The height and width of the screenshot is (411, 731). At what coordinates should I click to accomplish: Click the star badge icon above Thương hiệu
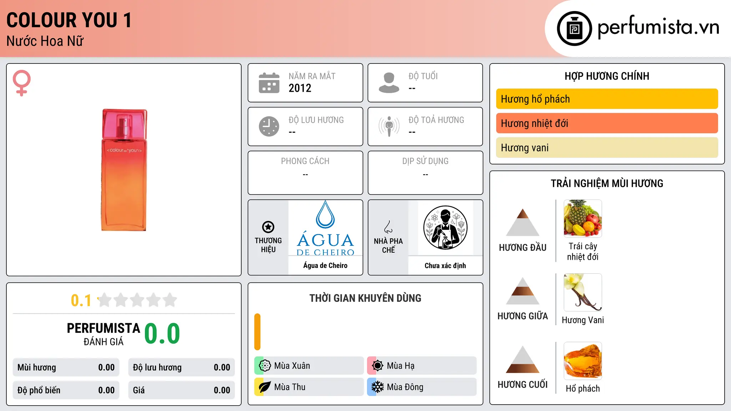click(x=268, y=227)
